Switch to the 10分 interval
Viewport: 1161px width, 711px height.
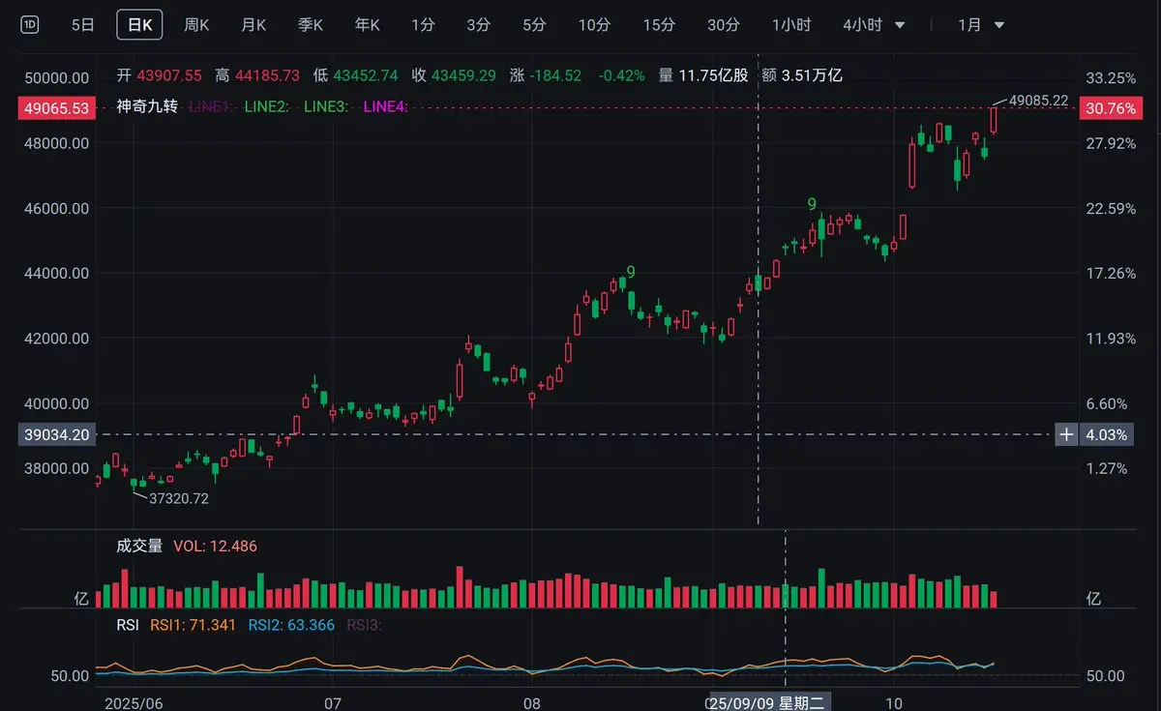coord(594,25)
